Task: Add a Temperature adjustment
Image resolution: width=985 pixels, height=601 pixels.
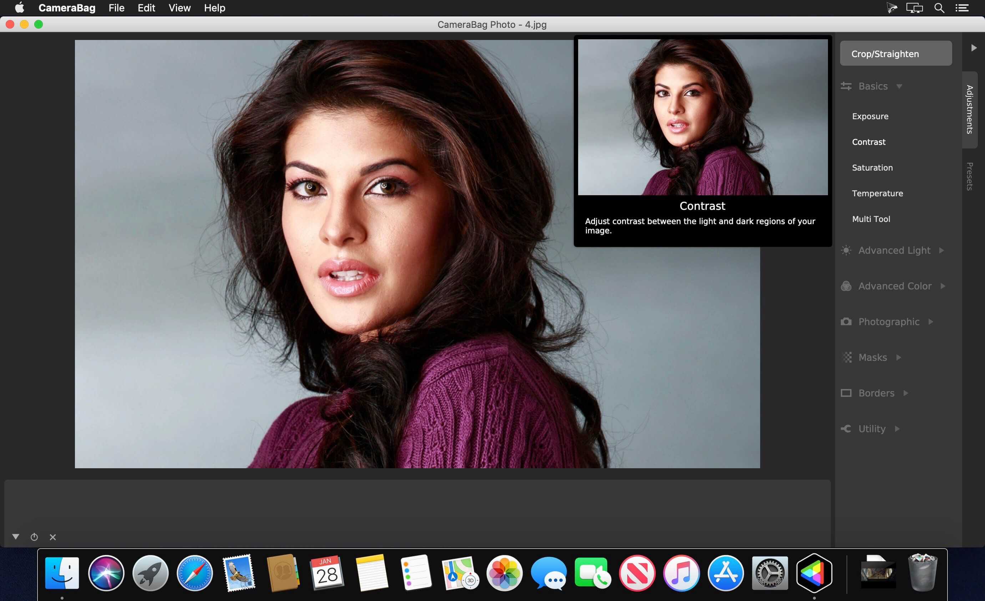Action: (878, 193)
